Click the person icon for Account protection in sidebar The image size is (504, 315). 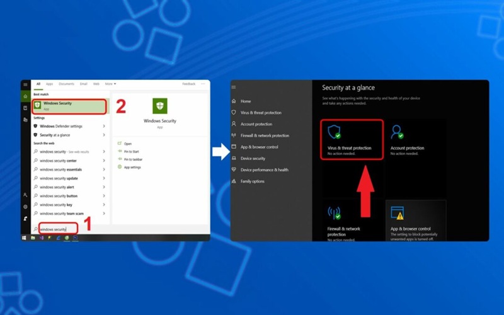(234, 123)
